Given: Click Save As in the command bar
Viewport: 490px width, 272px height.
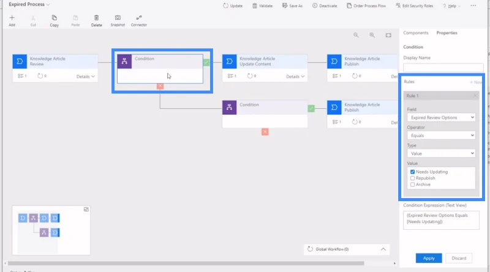Looking at the screenshot, I should [x=293, y=6].
